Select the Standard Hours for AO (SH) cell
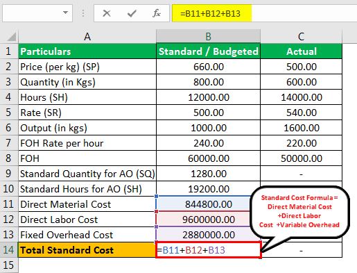 click(x=87, y=189)
